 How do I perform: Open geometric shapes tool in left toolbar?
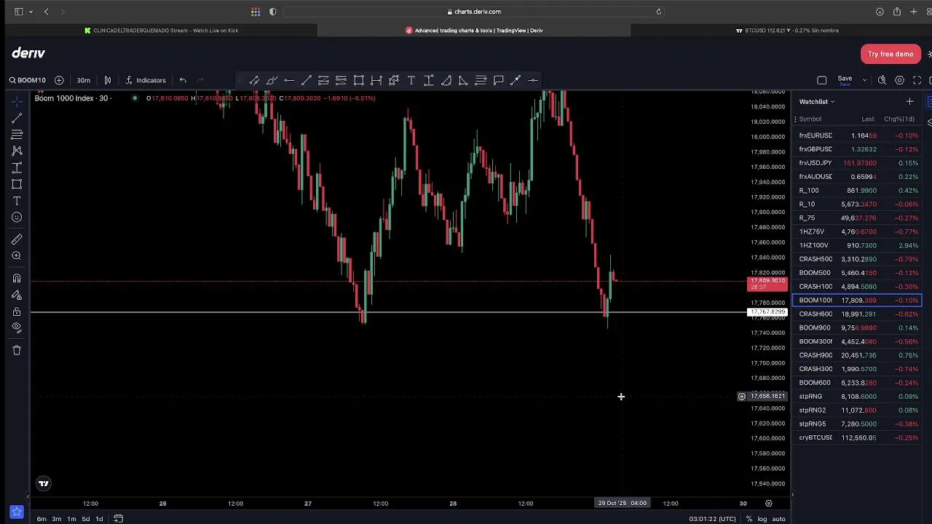17,184
